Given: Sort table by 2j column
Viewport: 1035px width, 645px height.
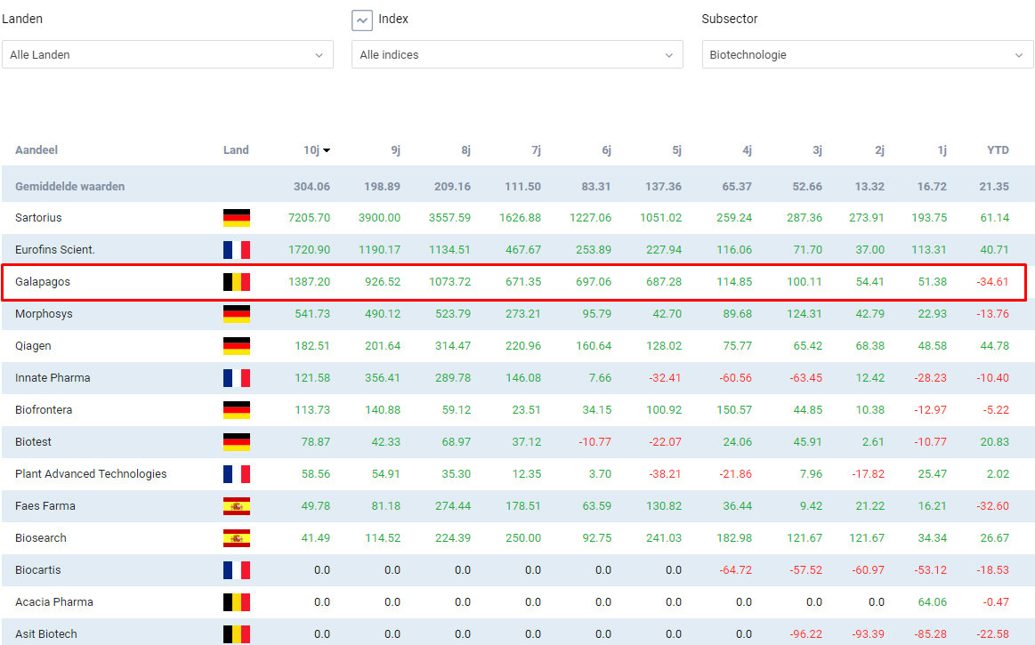Looking at the screenshot, I should coord(880,150).
